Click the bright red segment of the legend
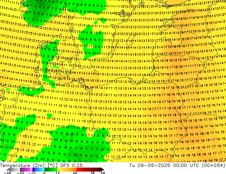 [78, 169]
